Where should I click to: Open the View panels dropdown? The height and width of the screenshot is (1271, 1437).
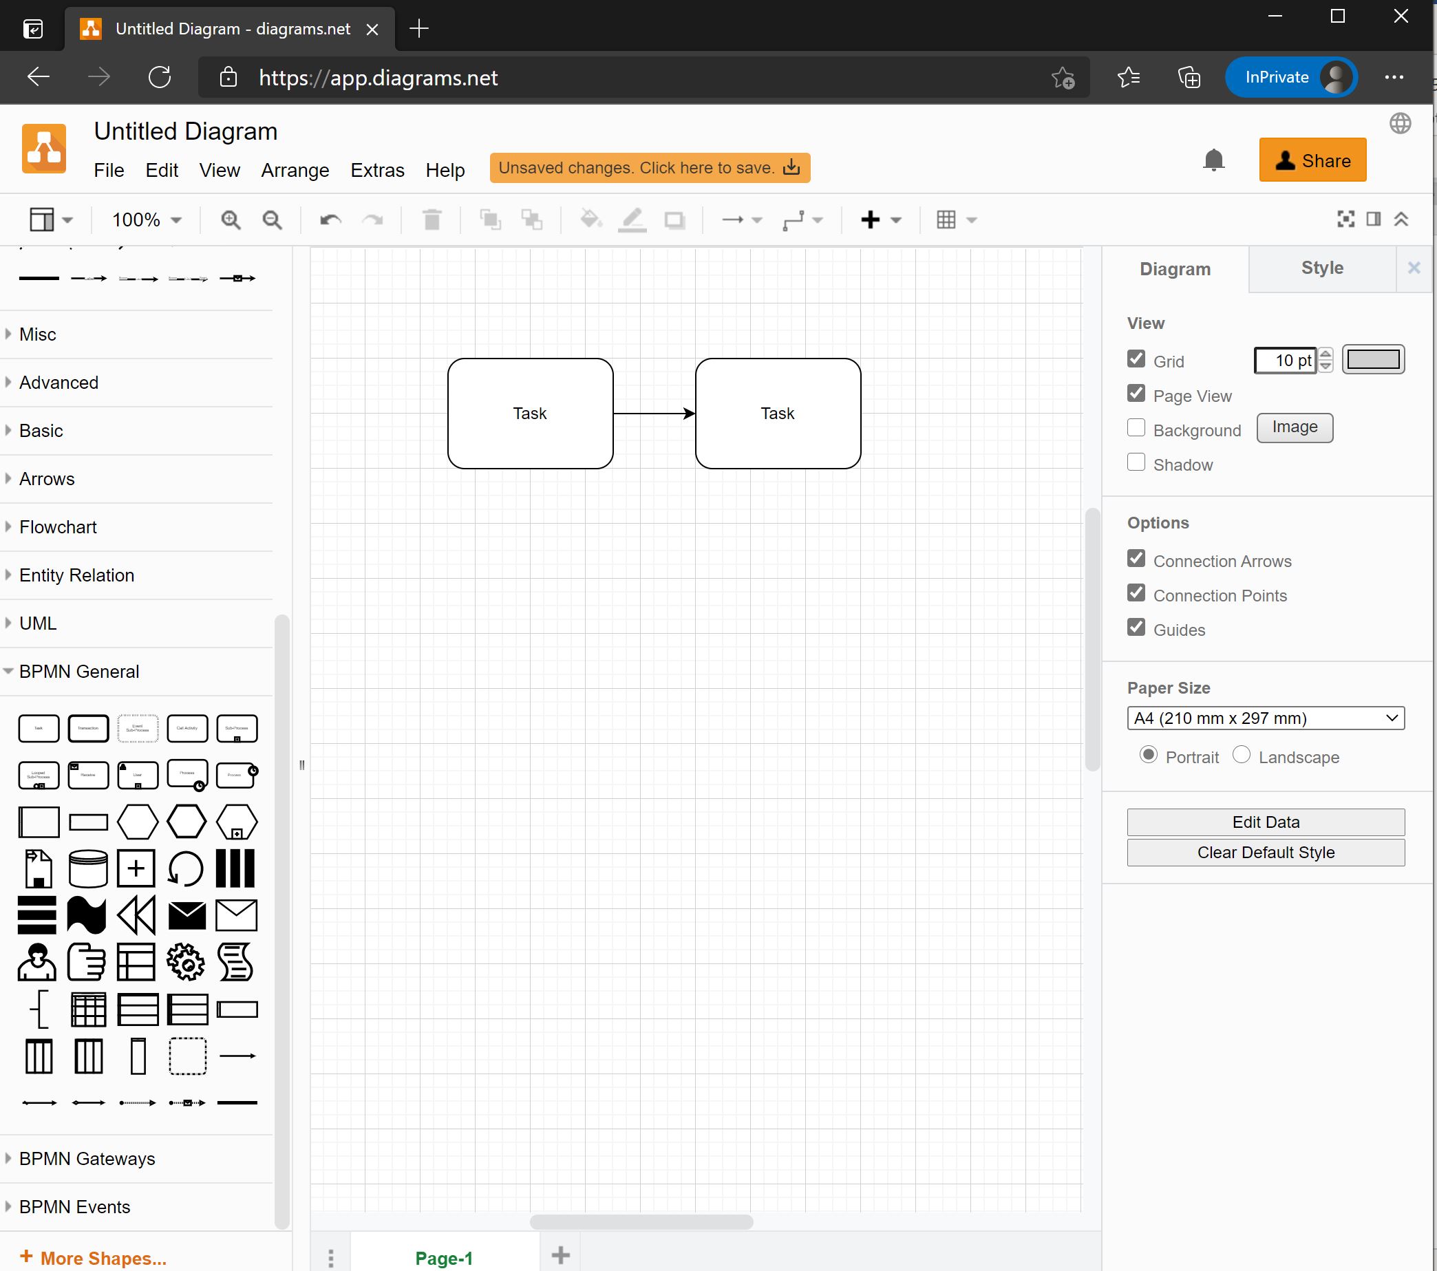click(52, 220)
